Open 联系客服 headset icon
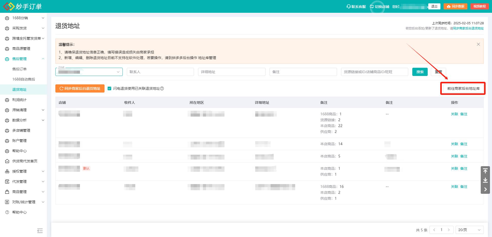This screenshot has width=492, height=237. 348,6
